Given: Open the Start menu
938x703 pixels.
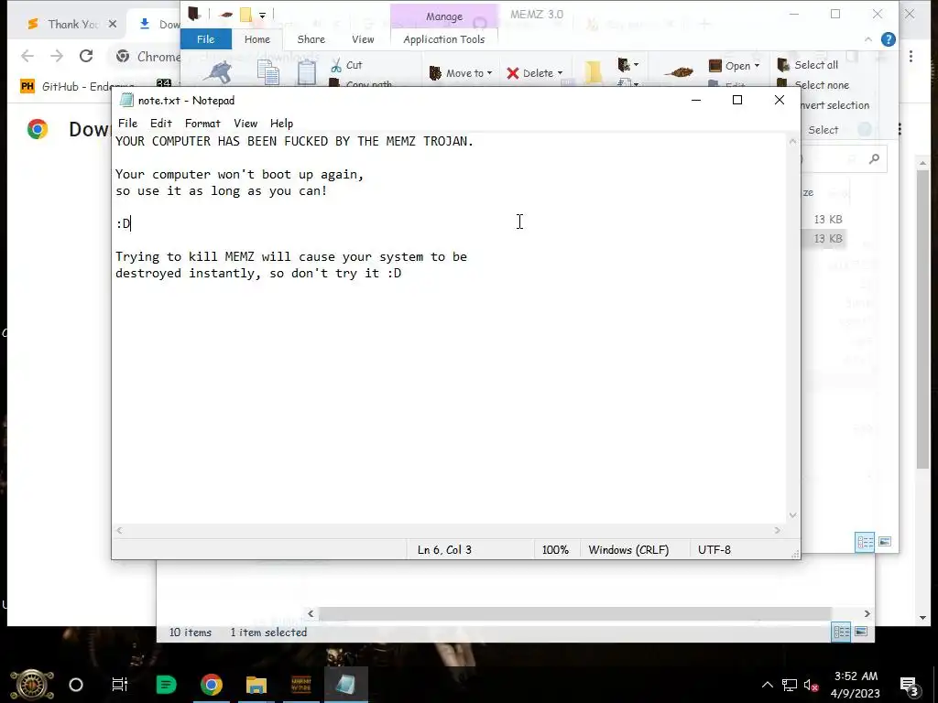Looking at the screenshot, I should [x=32, y=685].
